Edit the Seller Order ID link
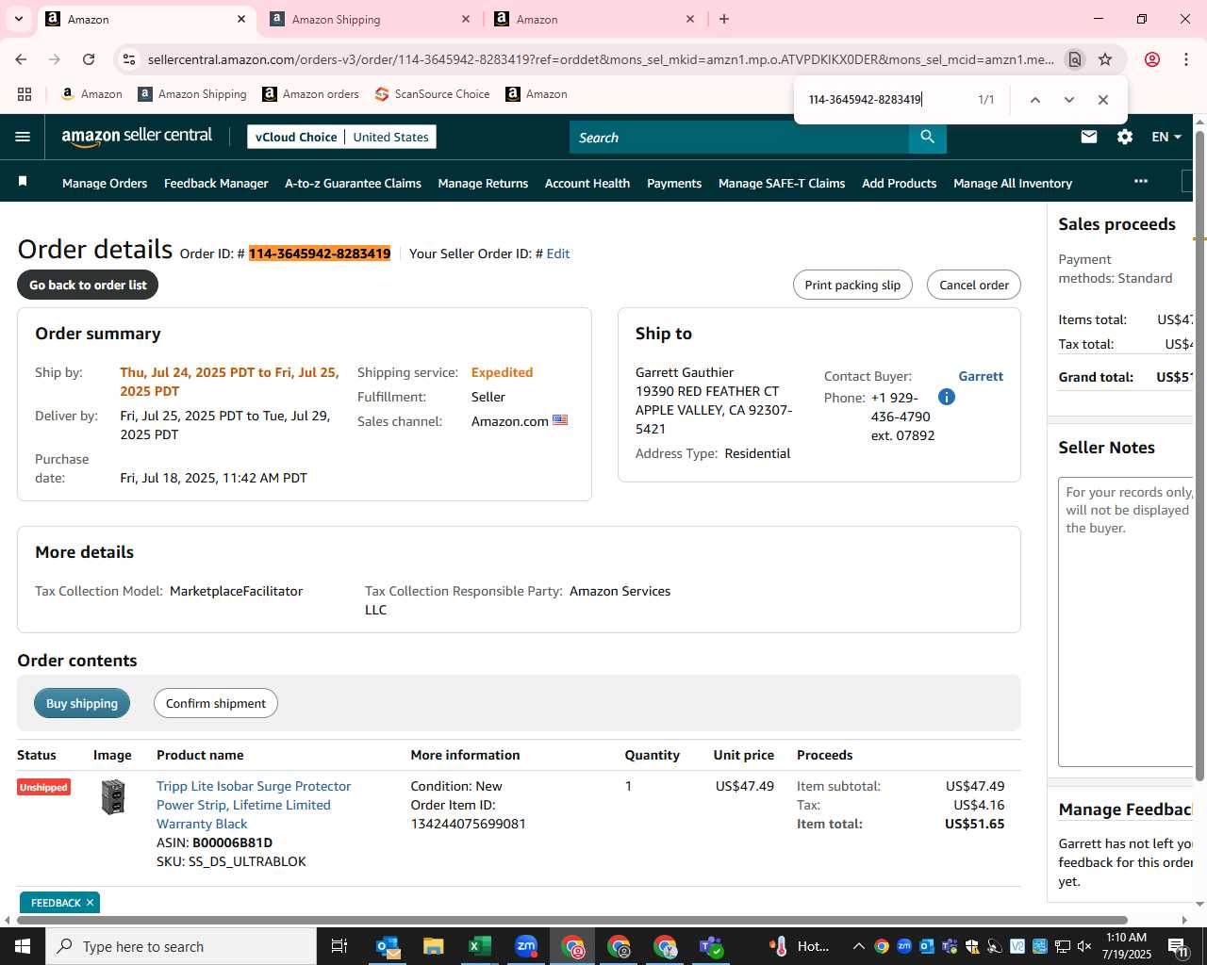This screenshot has height=965, width=1207. click(x=558, y=254)
